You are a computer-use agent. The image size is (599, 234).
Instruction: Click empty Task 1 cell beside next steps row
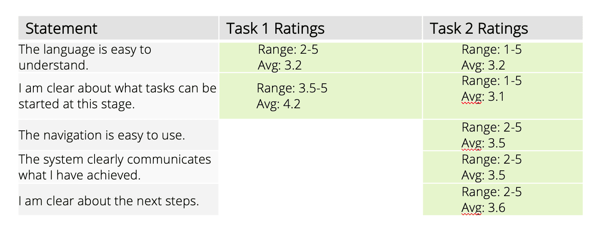tap(320, 200)
